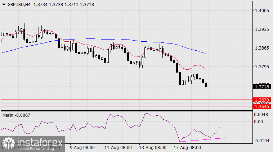Click the 1.3865 price scale value
This screenshot has height=152, width=273.
tap(261, 48)
